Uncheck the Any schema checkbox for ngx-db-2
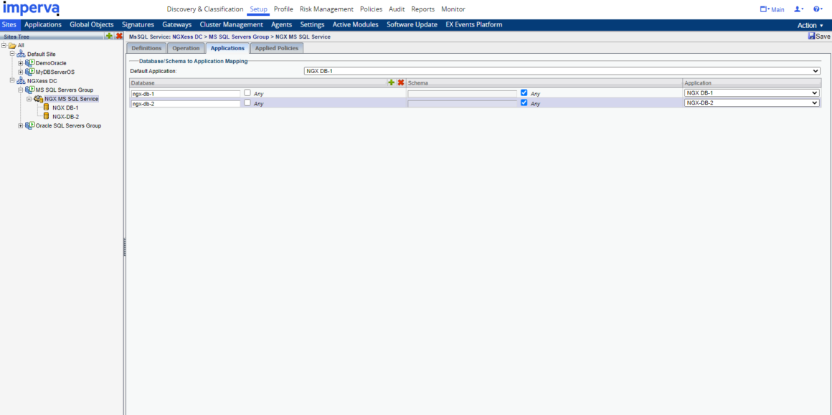The image size is (832, 415). pyautogui.click(x=524, y=102)
